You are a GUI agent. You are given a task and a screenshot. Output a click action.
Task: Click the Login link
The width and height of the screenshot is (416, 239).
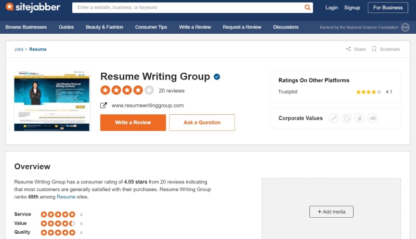click(332, 8)
